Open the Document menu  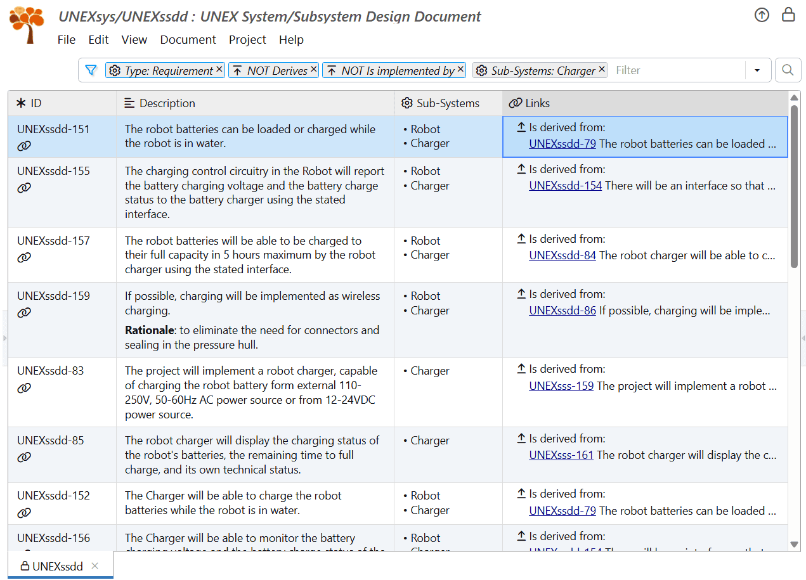(x=188, y=39)
